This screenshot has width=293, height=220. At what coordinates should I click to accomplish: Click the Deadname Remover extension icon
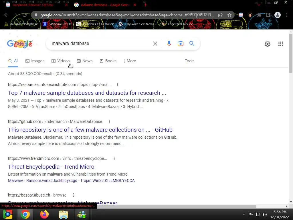pos(241,15)
